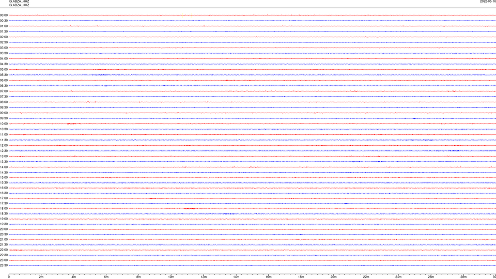496x279 pixels.
Task: Click the 23:00 time label
Action: [x=4, y=260]
